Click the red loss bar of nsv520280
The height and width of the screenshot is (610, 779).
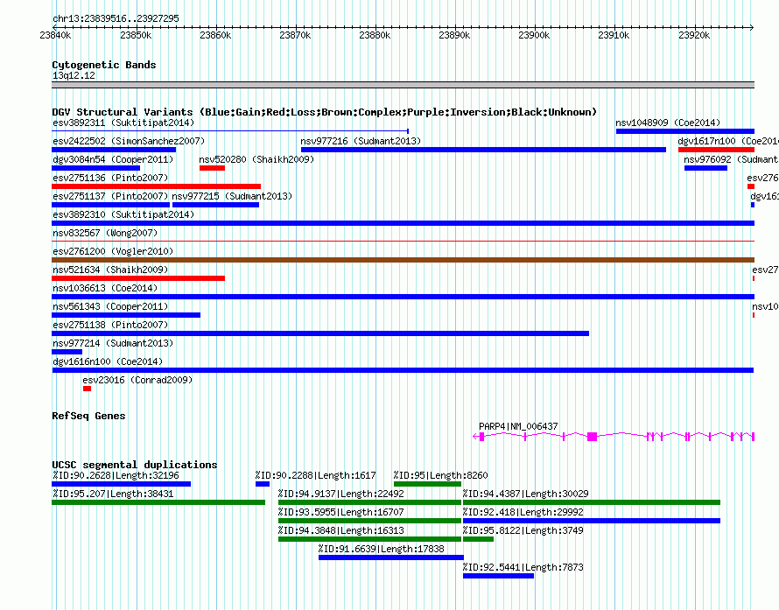[212, 168]
